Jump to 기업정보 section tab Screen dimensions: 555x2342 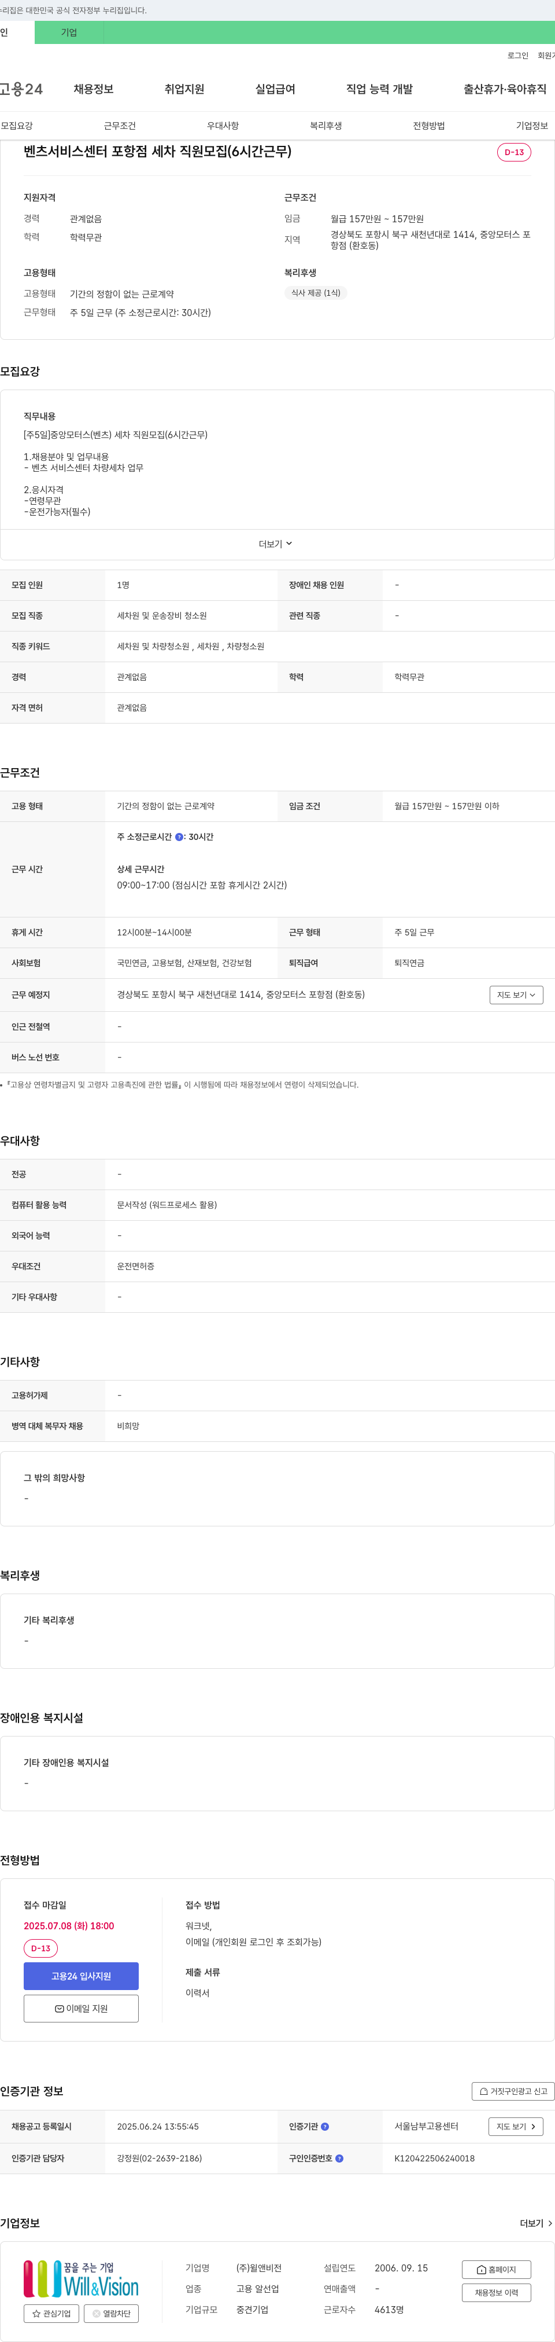pos(532,126)
